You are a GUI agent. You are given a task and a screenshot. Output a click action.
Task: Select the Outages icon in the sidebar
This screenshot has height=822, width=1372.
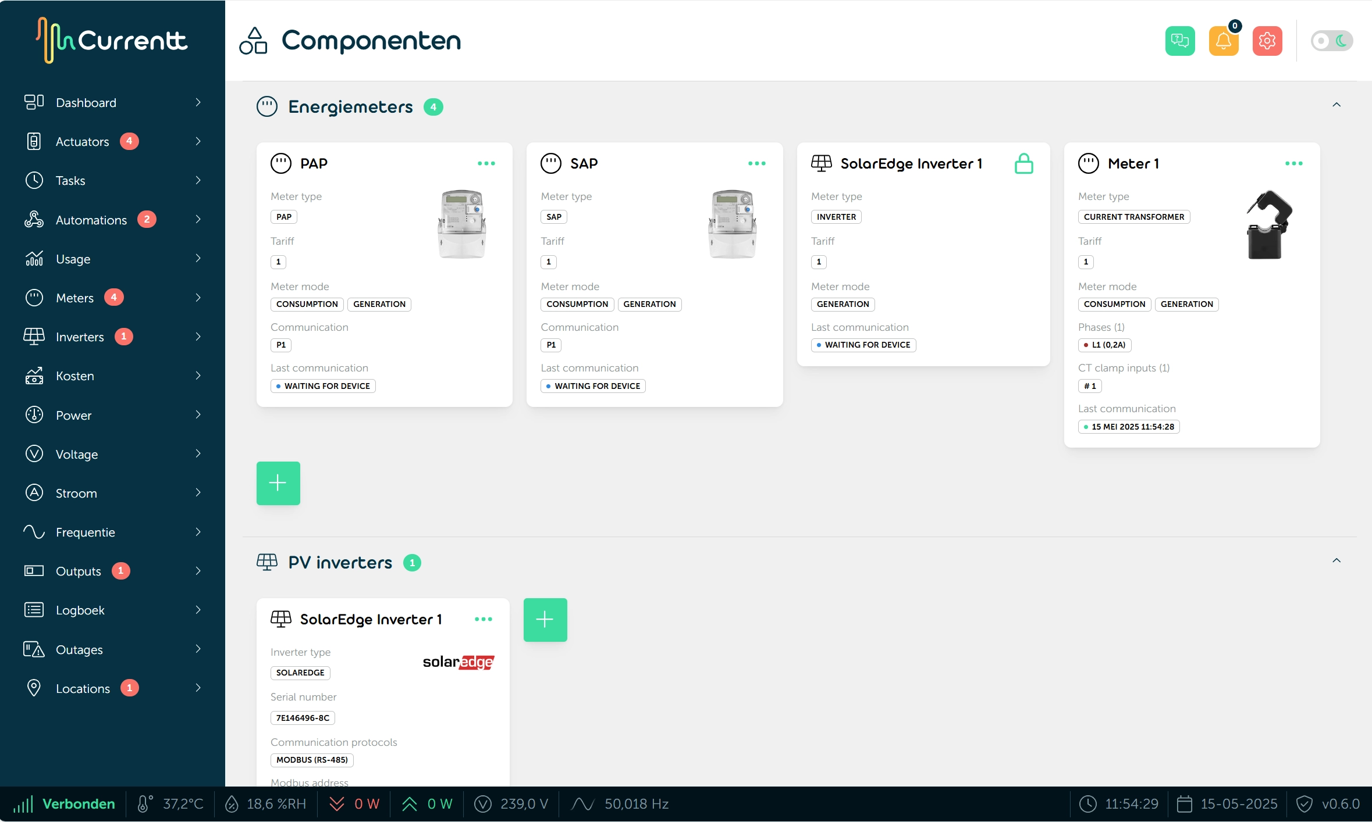tap(34, 649)
